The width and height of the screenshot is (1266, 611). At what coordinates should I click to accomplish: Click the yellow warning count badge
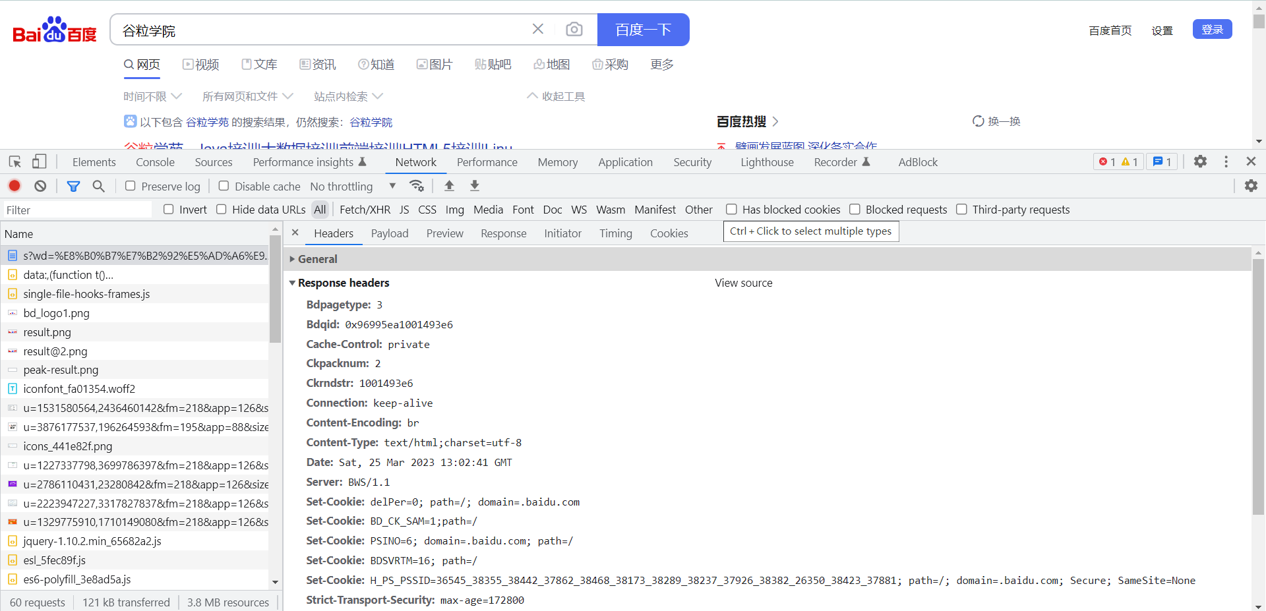pos(1130,161)
